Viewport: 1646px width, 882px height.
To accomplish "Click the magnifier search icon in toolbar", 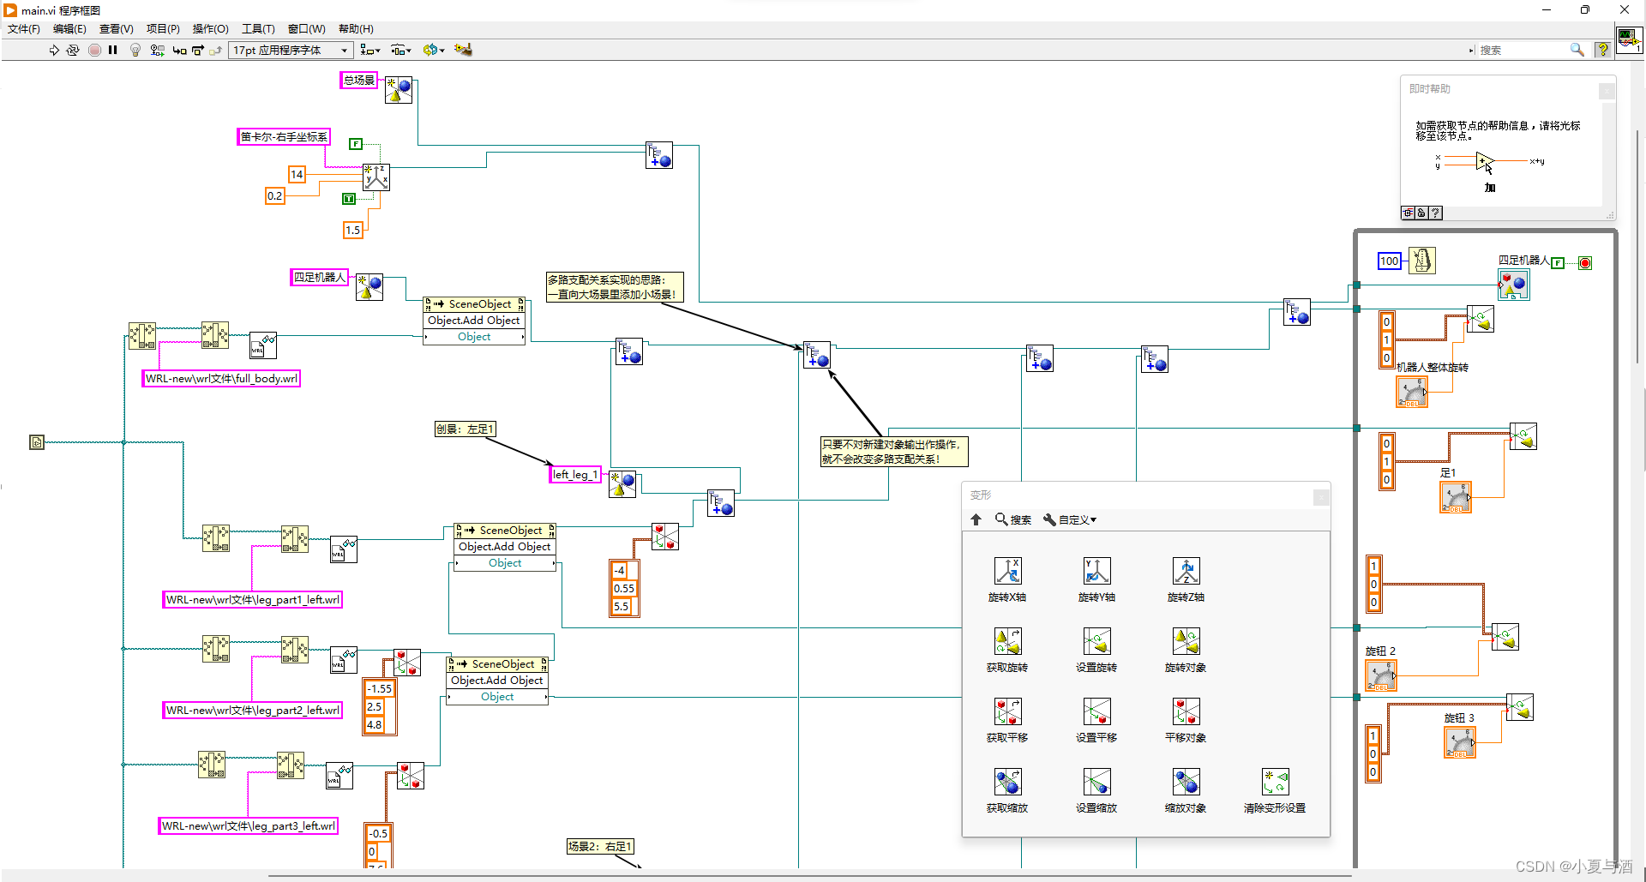I will point(1577,50).
